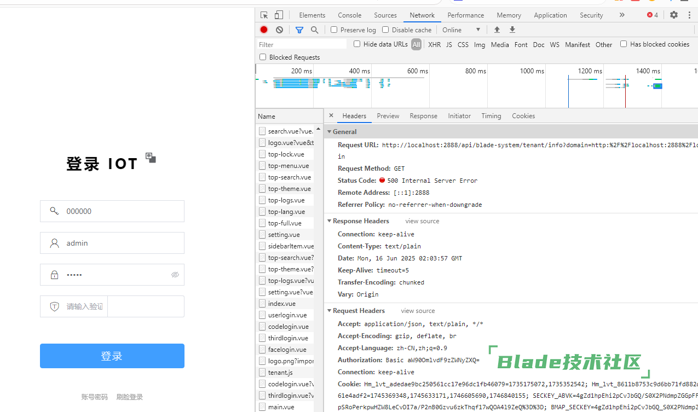Viewport: 698px width, 412px height.
Task: Filter requests by Doc
Action: 539,45
